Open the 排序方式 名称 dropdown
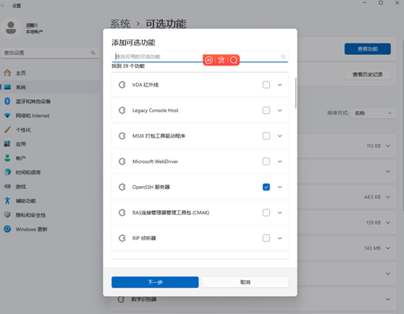 tap(373, 113)
